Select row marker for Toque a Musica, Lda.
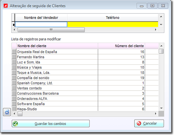Image resolution: width=175 pixels, height=137 pixels. click(14, 73)
